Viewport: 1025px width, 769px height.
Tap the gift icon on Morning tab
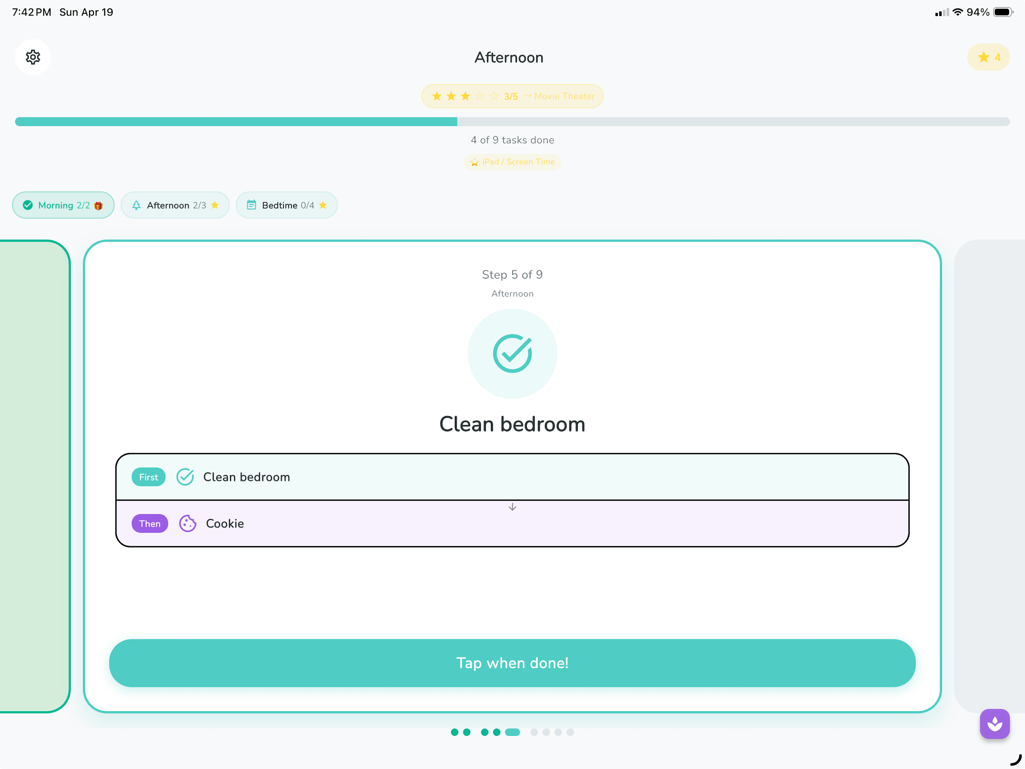(x=98, y=205)
